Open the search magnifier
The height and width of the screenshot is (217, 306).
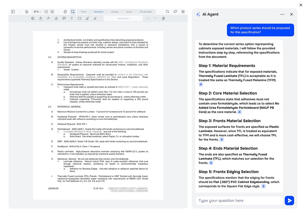(x=167, y=12)
